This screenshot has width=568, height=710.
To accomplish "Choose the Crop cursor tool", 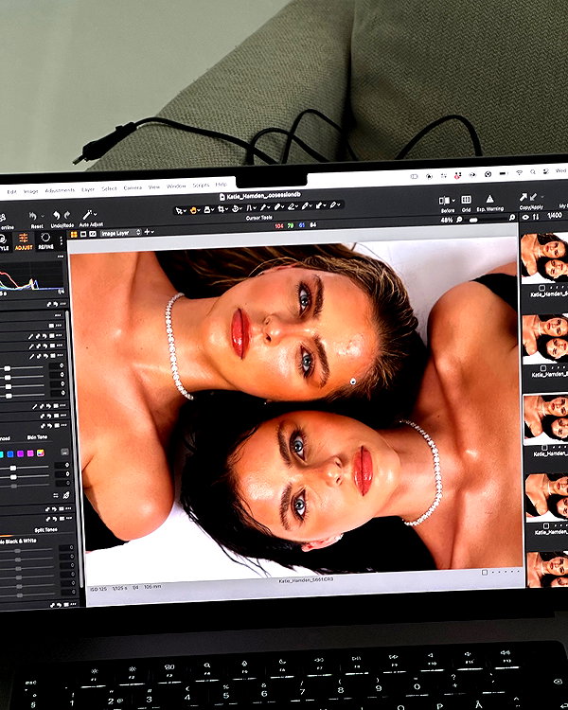I will click(x=221, y=209).
